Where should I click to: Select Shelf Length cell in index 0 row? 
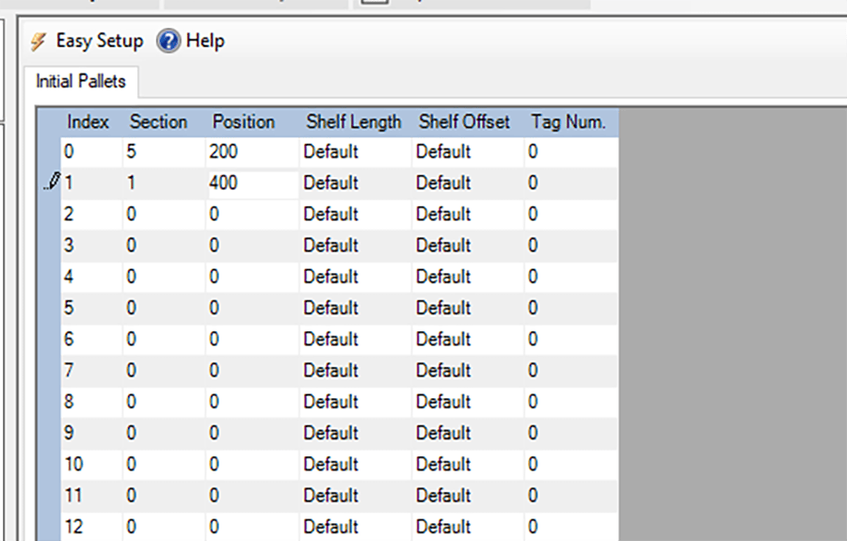[356, 151]
